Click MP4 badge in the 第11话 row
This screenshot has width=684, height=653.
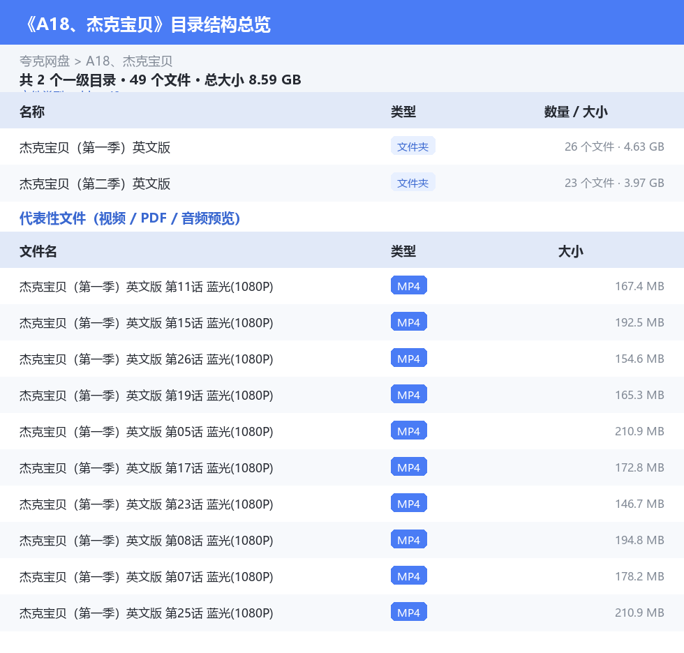point(409,285)
